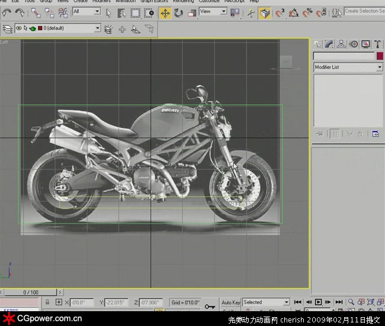Click Go to End button
385x326 pixels.
click(339, 302)
